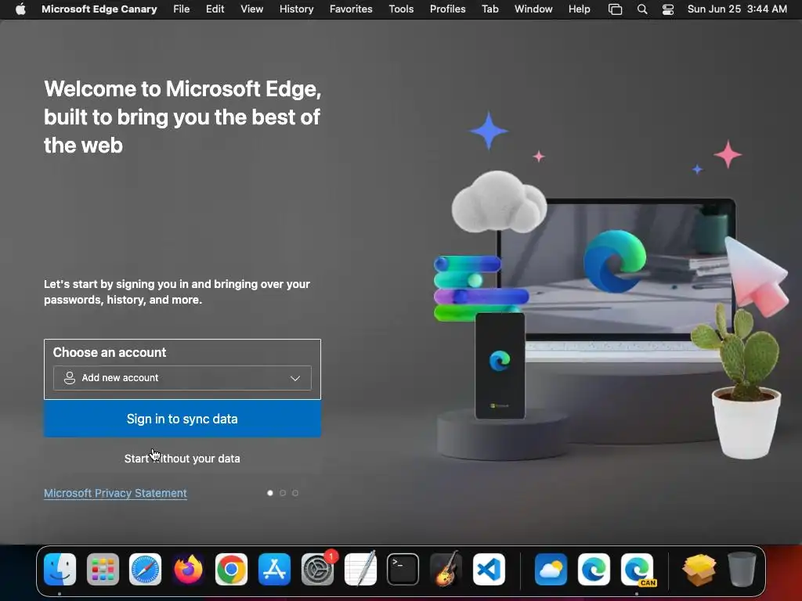Launch Safari from the dock
802x601 pixels.
pos(145,570)
